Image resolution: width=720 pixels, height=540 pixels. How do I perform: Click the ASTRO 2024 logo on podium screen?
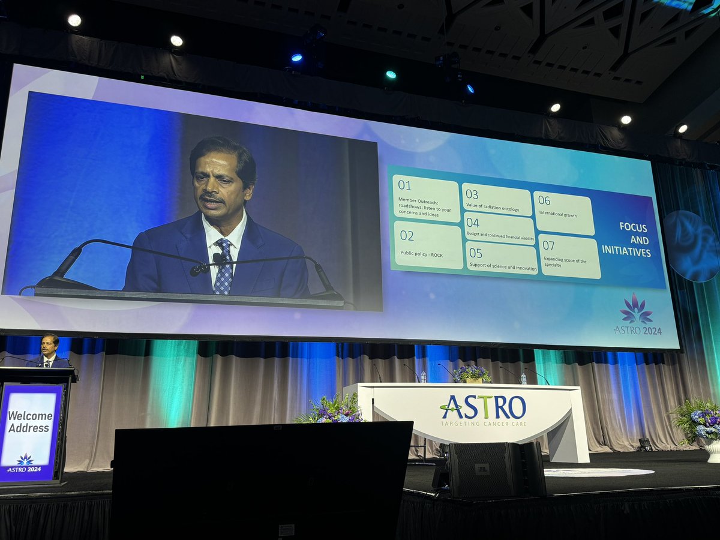24,463
